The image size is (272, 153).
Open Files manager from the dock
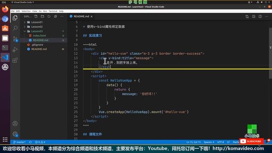click(x=5, y=38)
